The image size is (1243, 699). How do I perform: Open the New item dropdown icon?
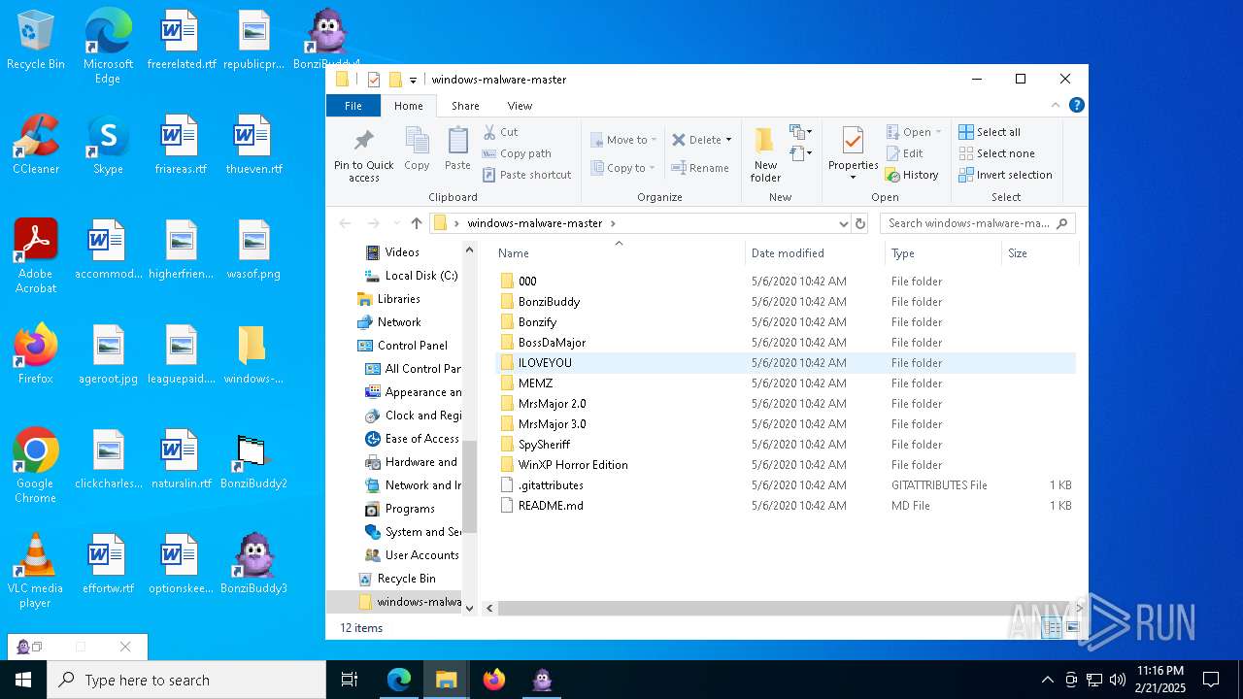point(801,132)
